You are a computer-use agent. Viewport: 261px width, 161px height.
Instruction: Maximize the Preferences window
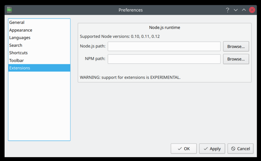tap(244, 10)
